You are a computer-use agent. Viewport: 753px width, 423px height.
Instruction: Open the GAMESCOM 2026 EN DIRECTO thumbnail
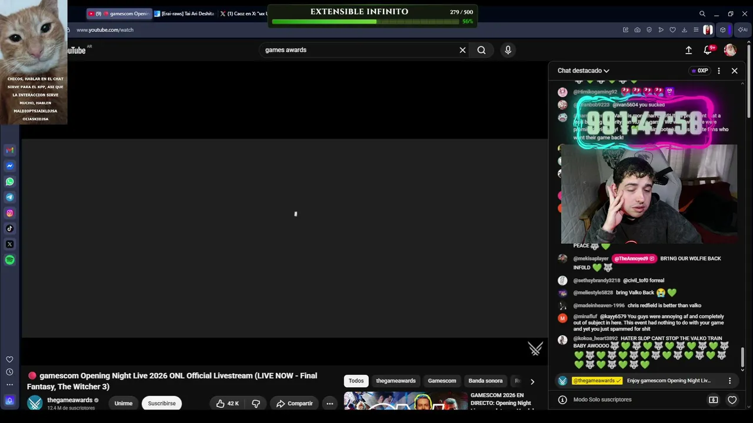[405, 401]
